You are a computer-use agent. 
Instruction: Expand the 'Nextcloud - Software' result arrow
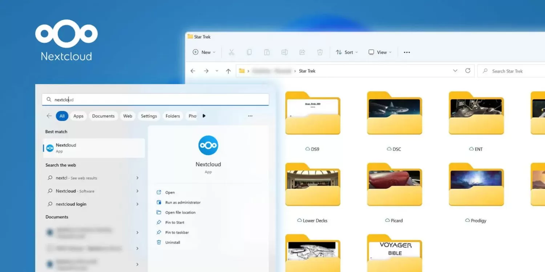[x=137, y=191]
